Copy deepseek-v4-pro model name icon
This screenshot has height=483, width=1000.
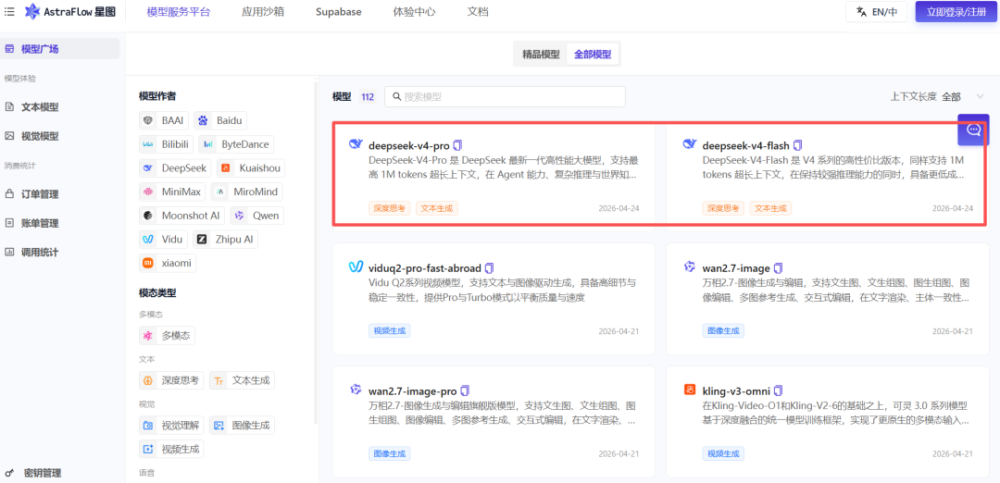tap(457, 145)
